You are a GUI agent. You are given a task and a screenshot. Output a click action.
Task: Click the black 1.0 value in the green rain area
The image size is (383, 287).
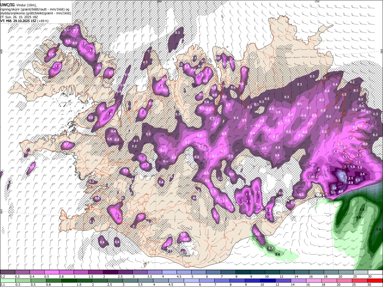[362, 210]
